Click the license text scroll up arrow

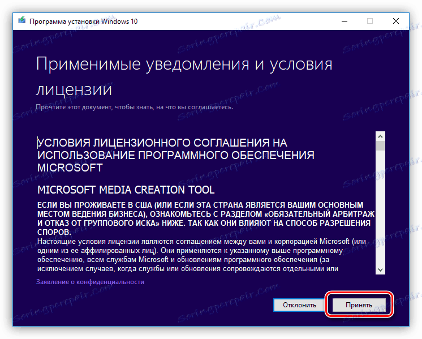coord(380,136)
